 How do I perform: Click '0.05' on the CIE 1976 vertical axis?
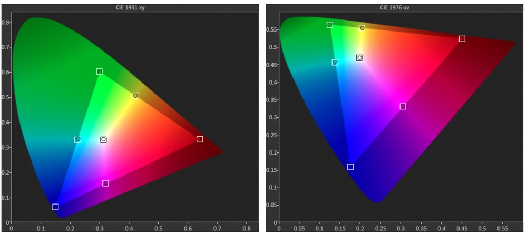[272, 205]
